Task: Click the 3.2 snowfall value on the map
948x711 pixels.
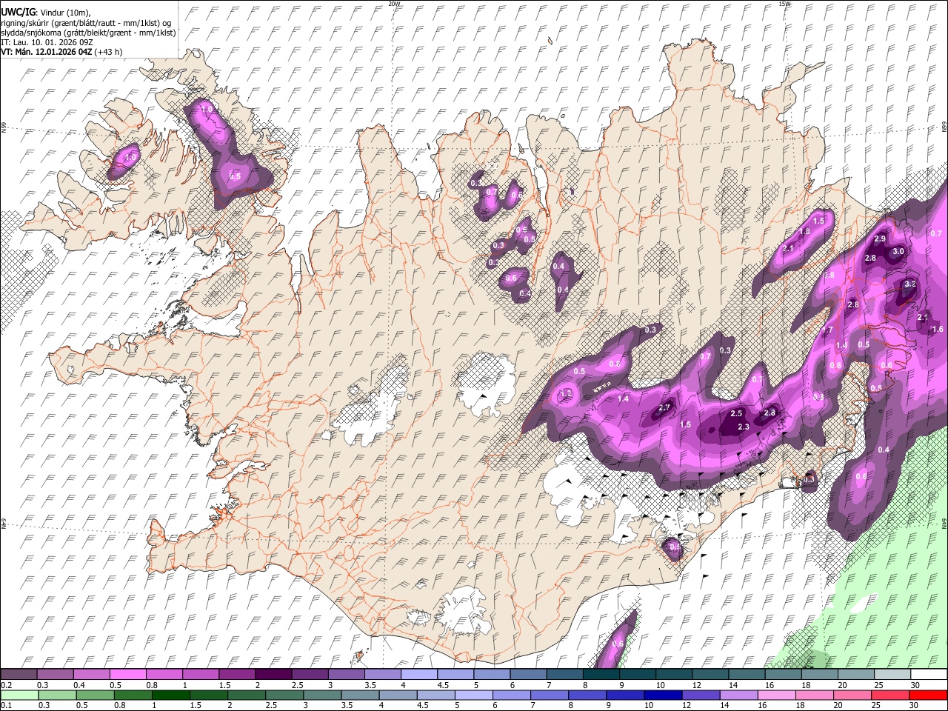Action: [910, 284]
